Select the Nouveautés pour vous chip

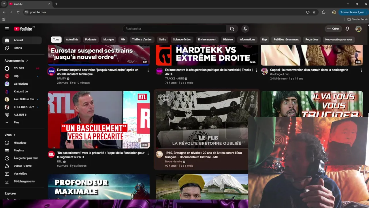[339, 40]
